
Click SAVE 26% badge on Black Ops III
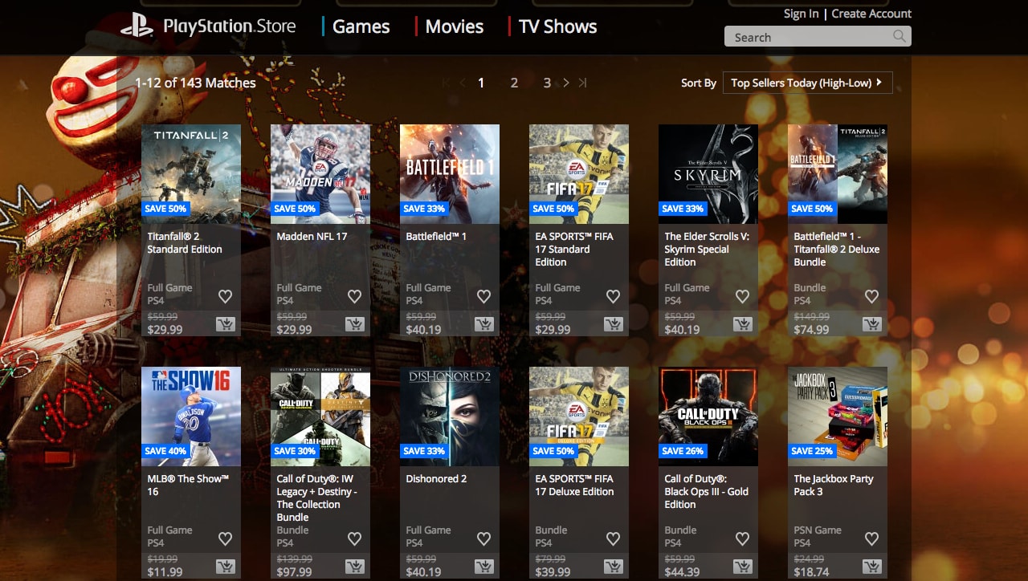click(683, 451)
